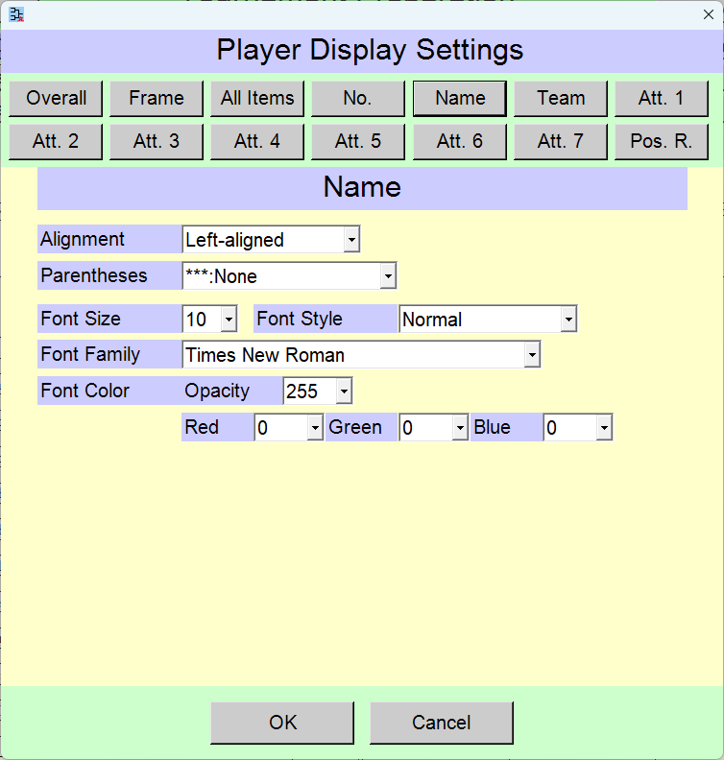Open the Font Style dropdown

point(568,319)
